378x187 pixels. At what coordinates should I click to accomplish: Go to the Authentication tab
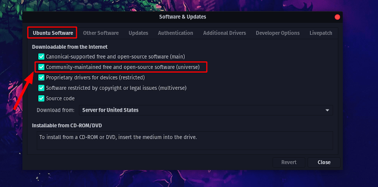(175, 33)
